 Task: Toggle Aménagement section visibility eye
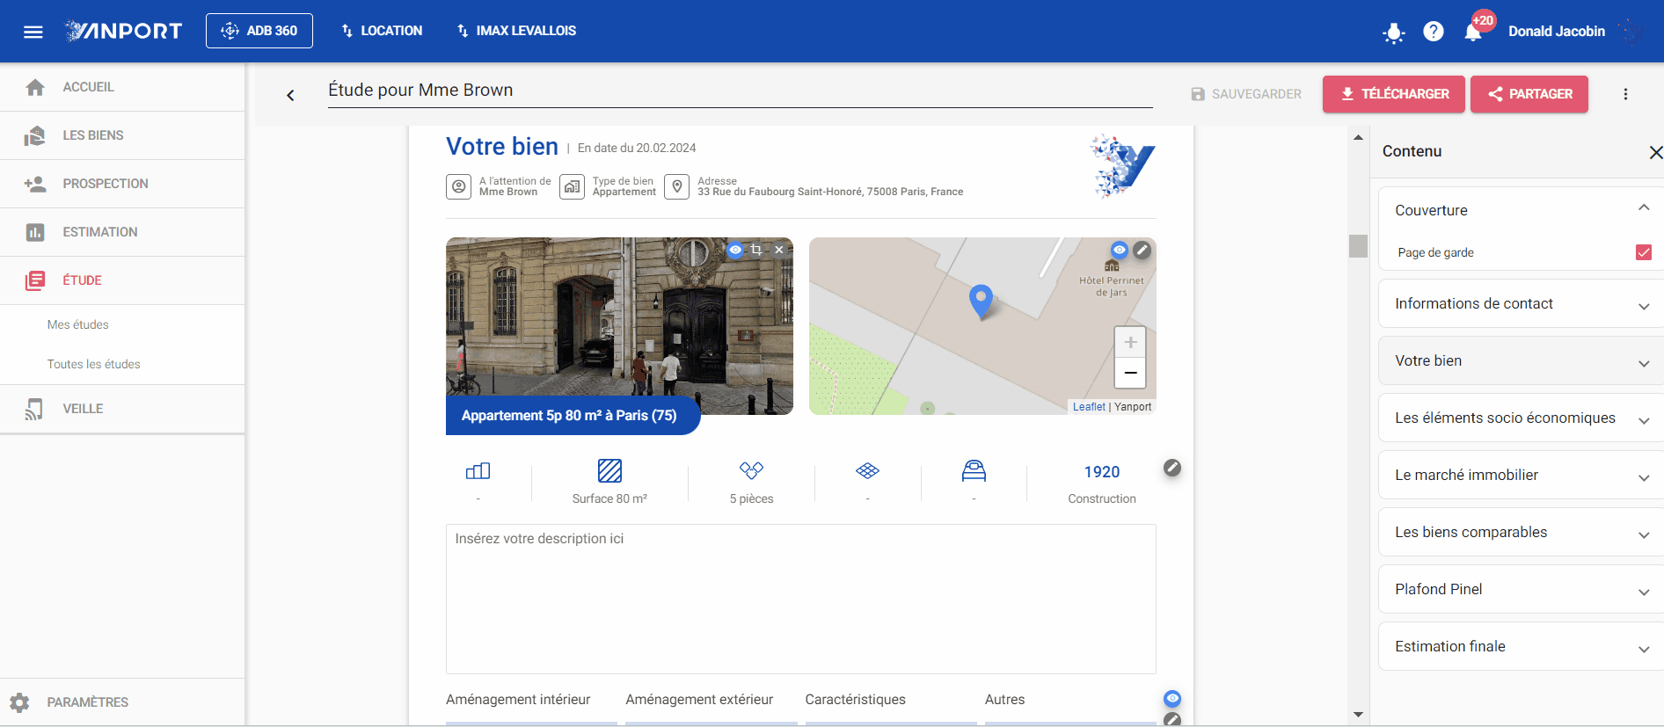click(x=1172, y=699)
